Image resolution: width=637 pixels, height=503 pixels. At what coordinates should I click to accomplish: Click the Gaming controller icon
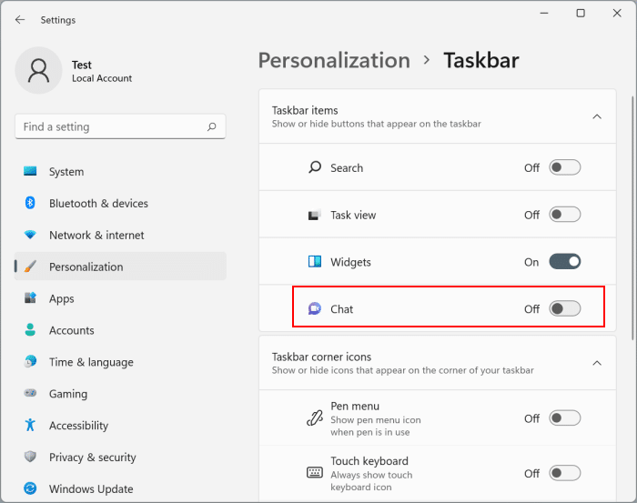pyautogui.click(x=30, y=393)
